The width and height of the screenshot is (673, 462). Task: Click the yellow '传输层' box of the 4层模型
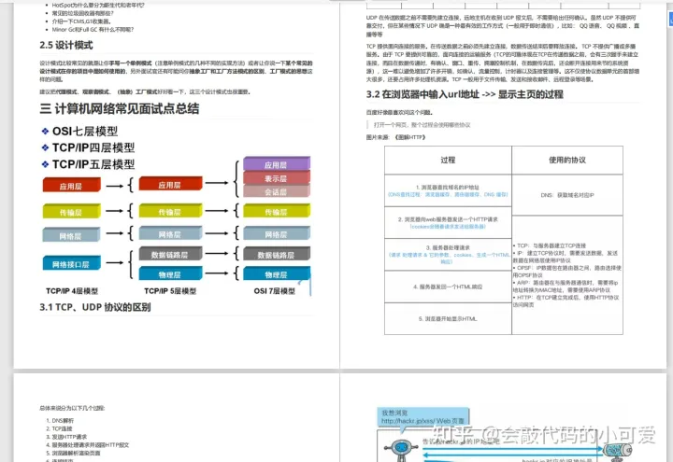71,211
